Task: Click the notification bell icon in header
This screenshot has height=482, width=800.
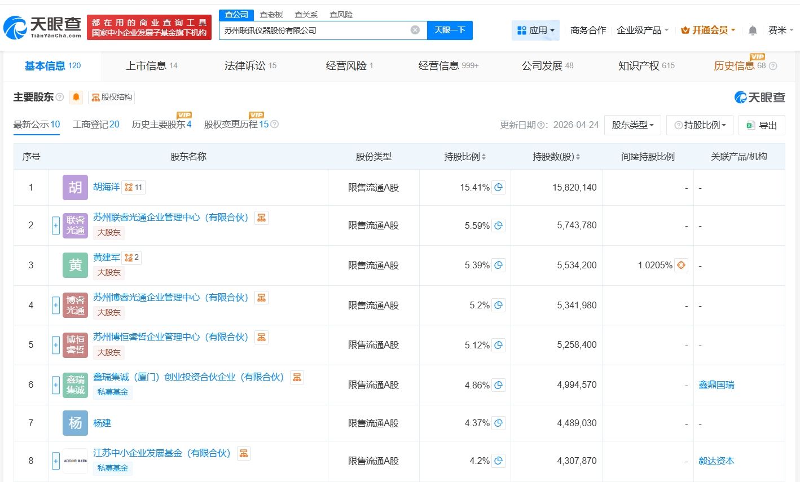Action: (752, 30)
